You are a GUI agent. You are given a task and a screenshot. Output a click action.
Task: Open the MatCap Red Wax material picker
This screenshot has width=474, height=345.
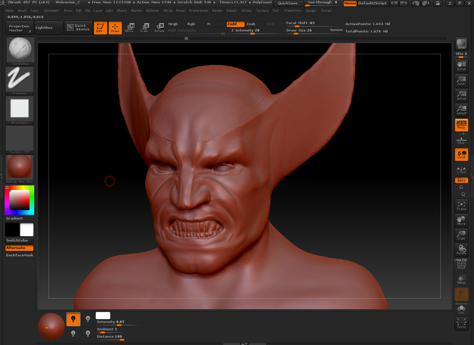tap(20, 169)
